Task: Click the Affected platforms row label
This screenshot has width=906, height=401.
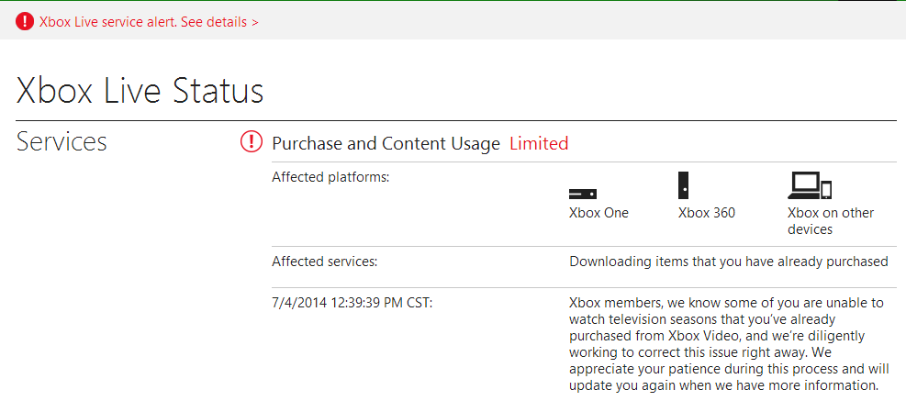Action: click(x=330, y=176)
